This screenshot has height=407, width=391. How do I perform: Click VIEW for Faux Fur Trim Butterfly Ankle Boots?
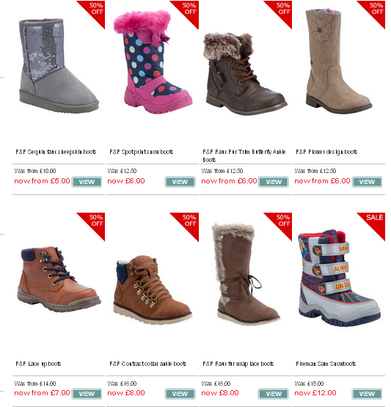[x=274, y=182]
